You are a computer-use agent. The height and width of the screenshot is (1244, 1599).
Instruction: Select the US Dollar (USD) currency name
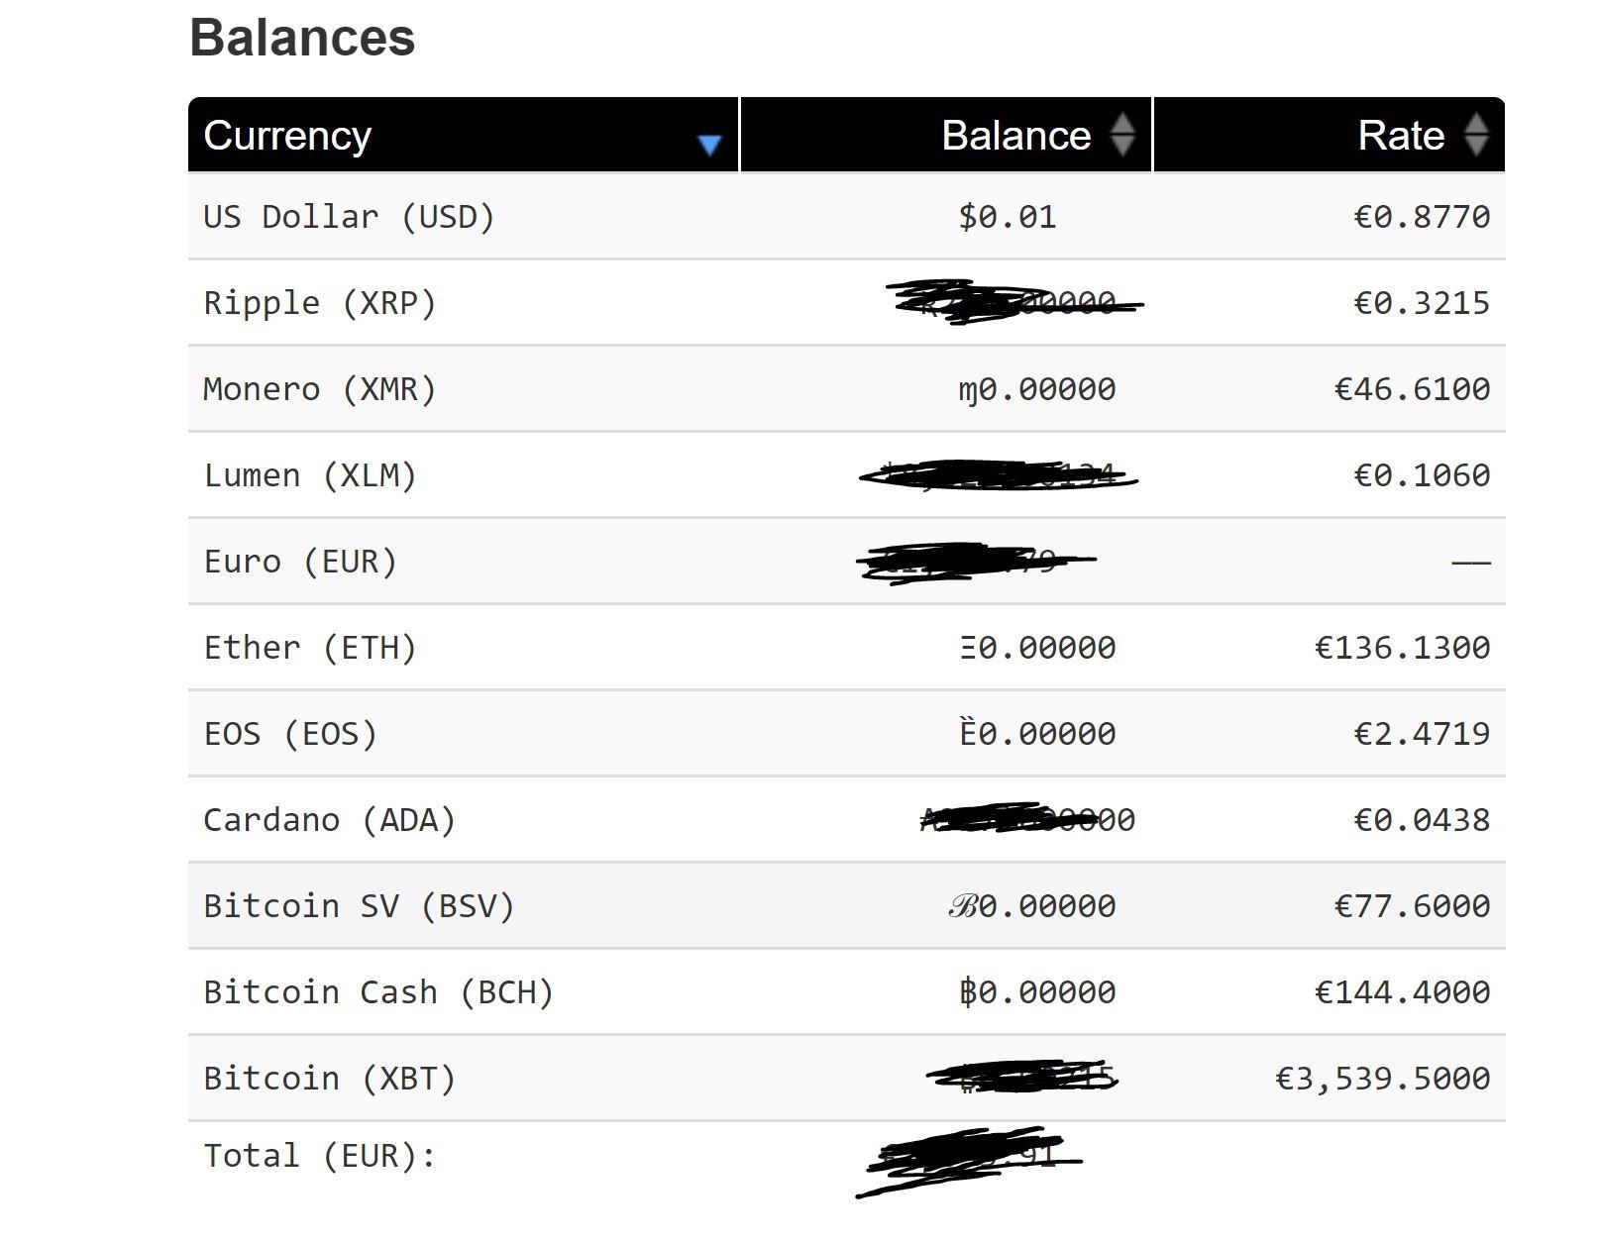349,217
